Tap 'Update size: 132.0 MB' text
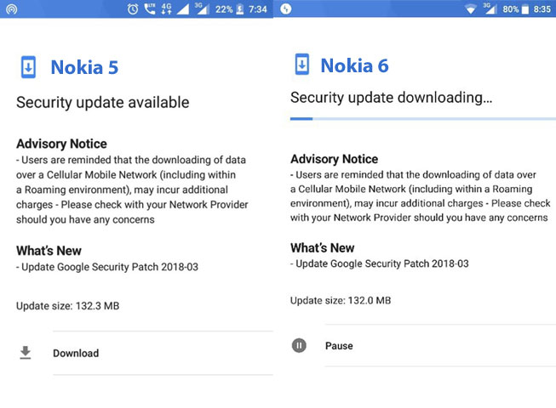Image resolution: width=556 pixels, height=408 pixels. 341,300
